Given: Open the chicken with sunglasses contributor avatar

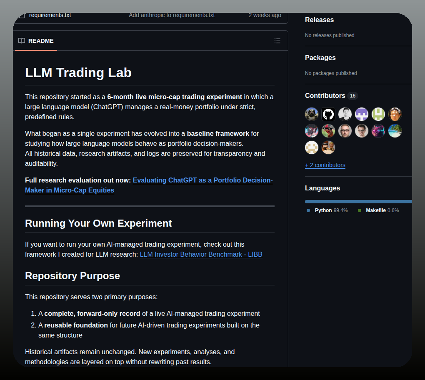Looking at the screenshot, I should [x=328, y=131].
